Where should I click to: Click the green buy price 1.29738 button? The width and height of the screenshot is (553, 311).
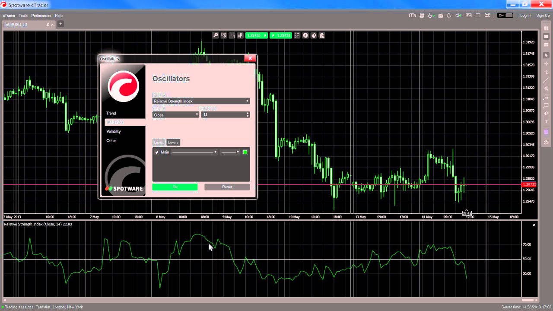(281, 35)
